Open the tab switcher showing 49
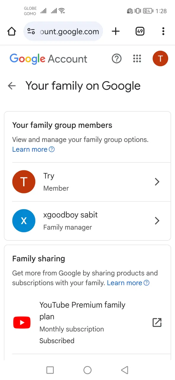 coord(140,31)
